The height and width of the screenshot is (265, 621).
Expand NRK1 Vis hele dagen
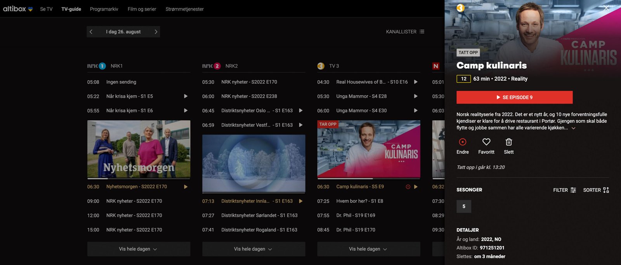tap(139, 249)
